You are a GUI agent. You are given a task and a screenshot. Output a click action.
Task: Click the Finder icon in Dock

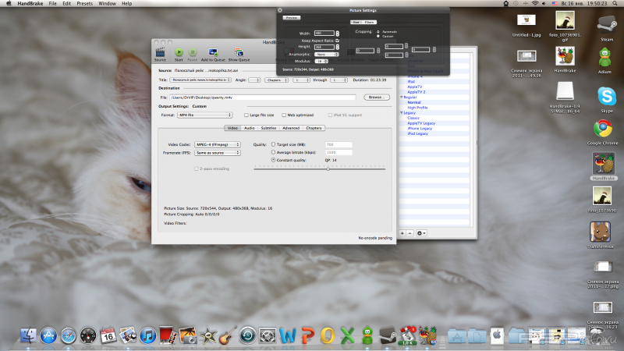[28, 335]
